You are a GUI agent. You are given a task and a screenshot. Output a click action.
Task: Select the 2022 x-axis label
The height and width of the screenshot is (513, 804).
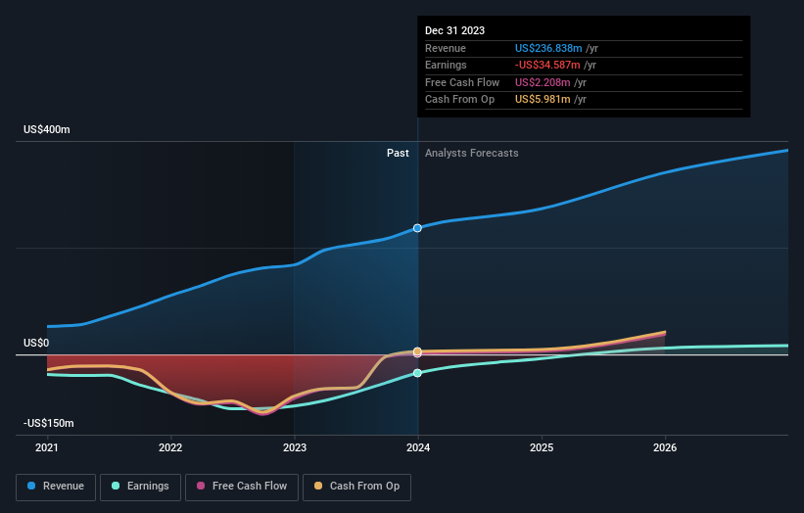tap(170, 447)
